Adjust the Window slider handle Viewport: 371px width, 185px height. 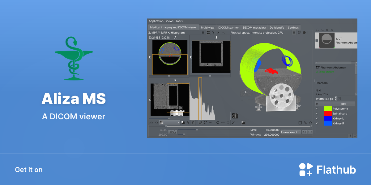click(184, 134)
